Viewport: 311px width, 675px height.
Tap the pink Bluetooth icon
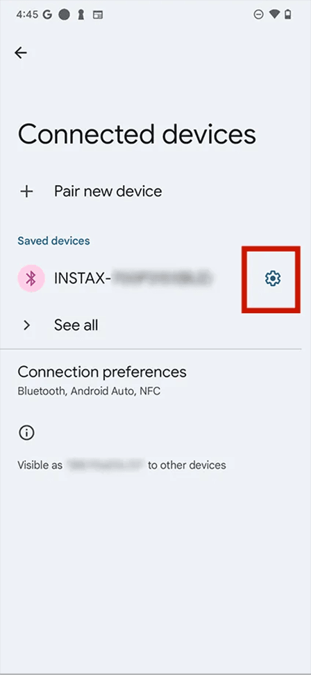point(31,278)
